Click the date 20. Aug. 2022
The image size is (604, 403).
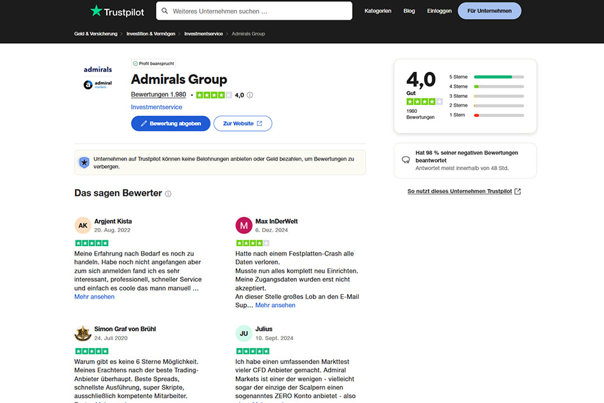point(113,230)
